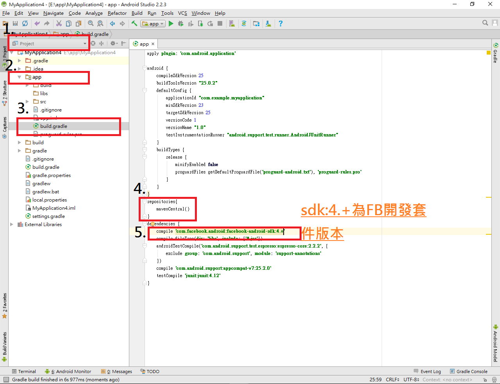Cut selection with the scissors icon
500x384 pixels.
pyautogui.click(x=59, y=23)
